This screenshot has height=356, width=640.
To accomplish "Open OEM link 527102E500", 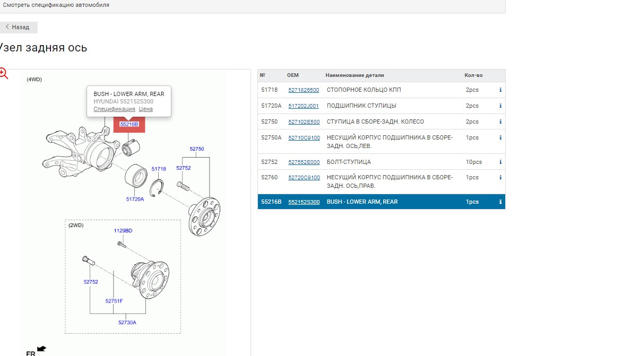I will coord(304,122).
